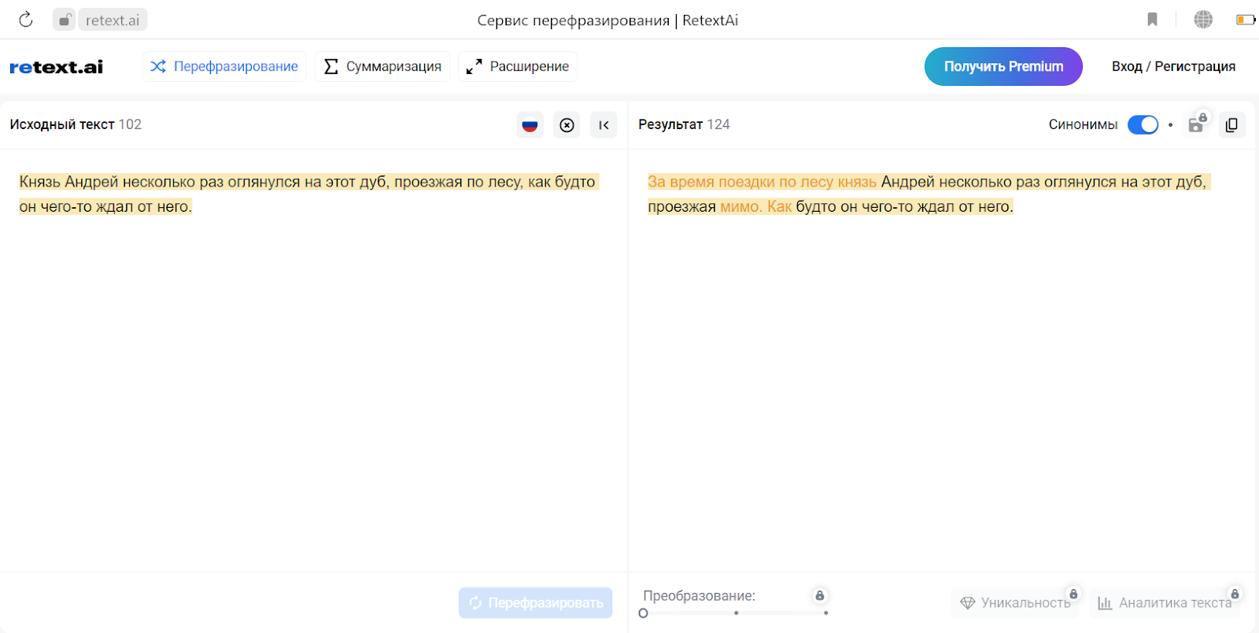
Task: Click the Перефразировать button
Action: 536,602
